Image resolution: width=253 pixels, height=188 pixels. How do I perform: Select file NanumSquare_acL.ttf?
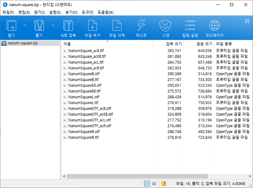tap(86, 62)
